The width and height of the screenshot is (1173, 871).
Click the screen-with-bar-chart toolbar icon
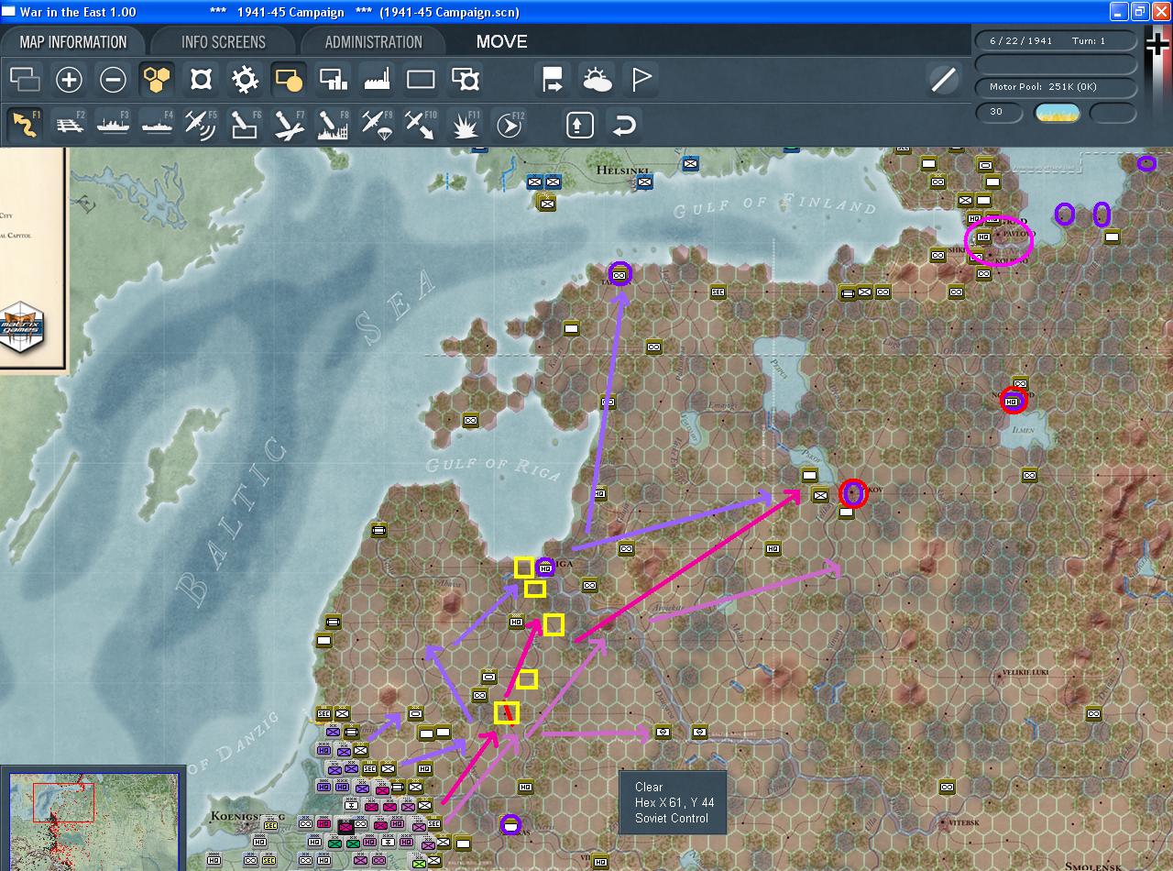coord(333,80)
